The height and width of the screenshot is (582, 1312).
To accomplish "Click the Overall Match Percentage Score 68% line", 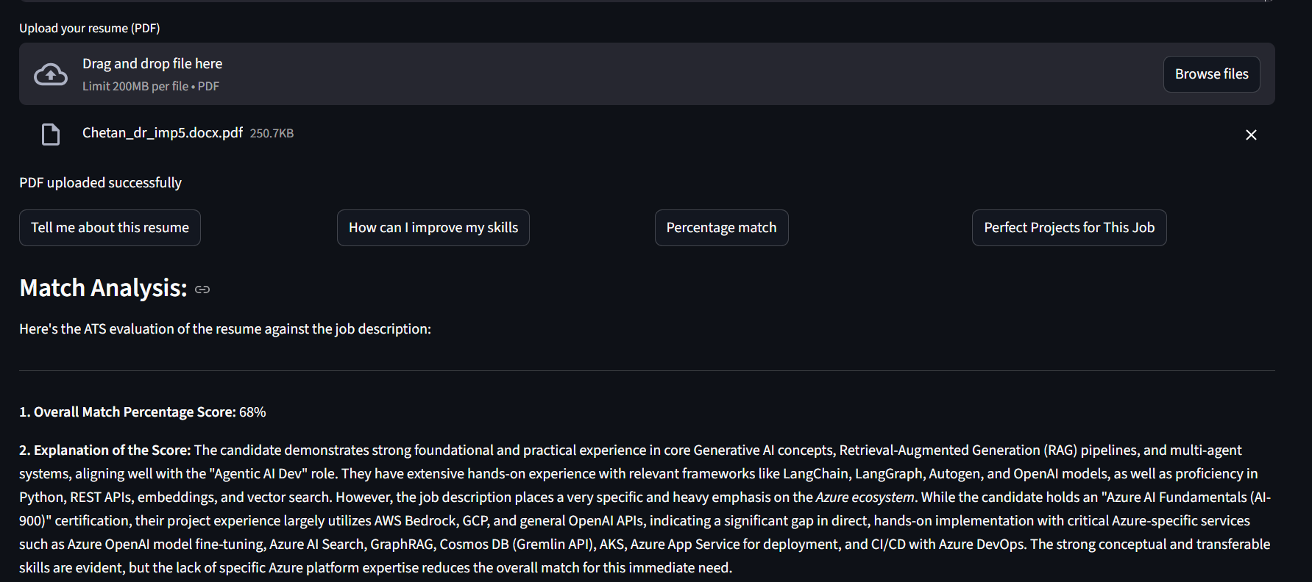I will pyautogui.click(x=143, y=412).
